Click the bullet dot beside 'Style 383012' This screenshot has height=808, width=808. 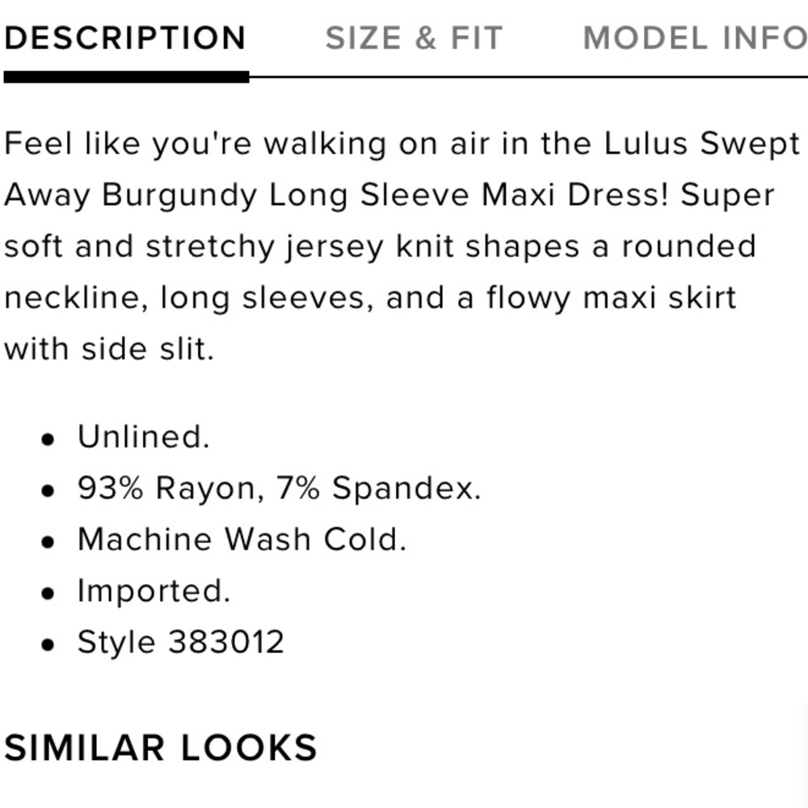[x=50, y=646]
